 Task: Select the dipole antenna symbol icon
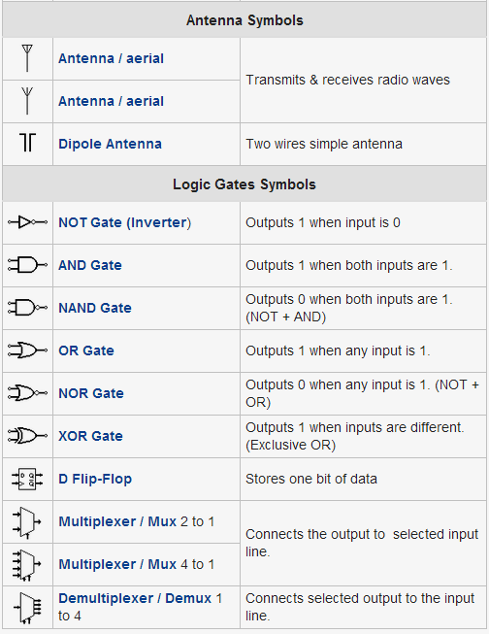tap(27, 143)
